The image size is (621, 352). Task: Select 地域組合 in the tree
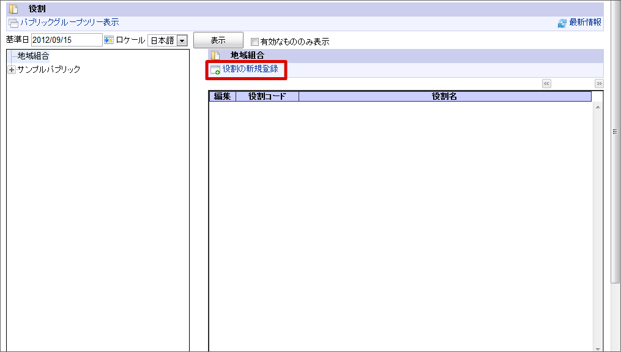[33, 56]
